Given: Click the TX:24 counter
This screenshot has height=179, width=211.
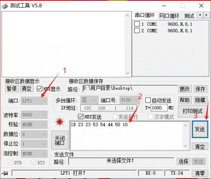Looking at the screenshot, I should point(177,173).
